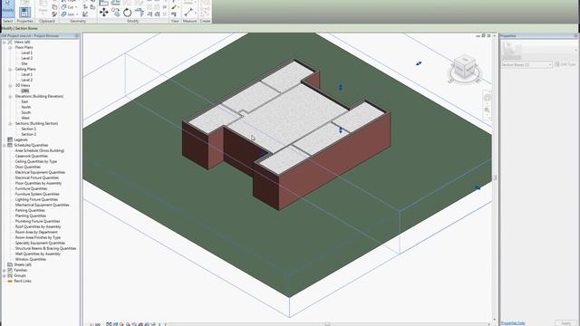This screenshot has height=326, width=580.
Task: Open the Window Quantities schedule
Action: (30, 260)
